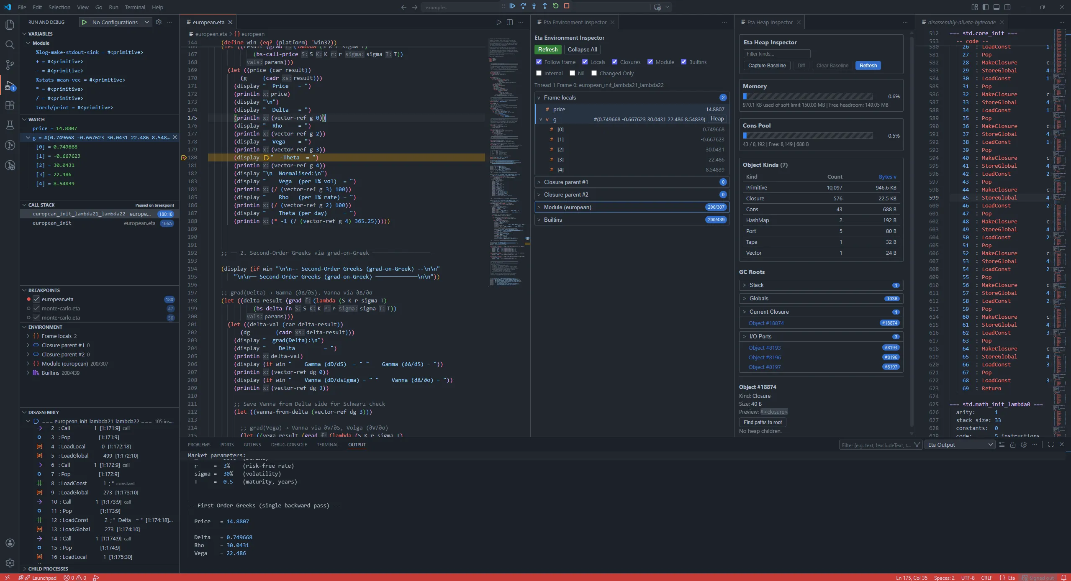Enable the Internal checkbox

point(539,73)
